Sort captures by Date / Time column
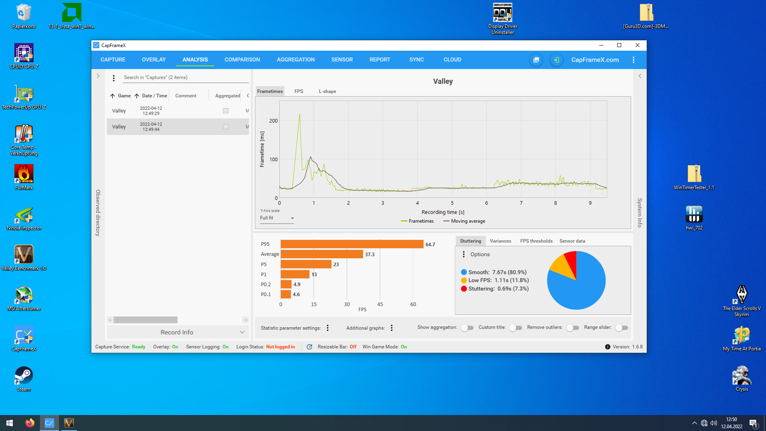Viewport: 766px width, 431px height. click(154, 96)
